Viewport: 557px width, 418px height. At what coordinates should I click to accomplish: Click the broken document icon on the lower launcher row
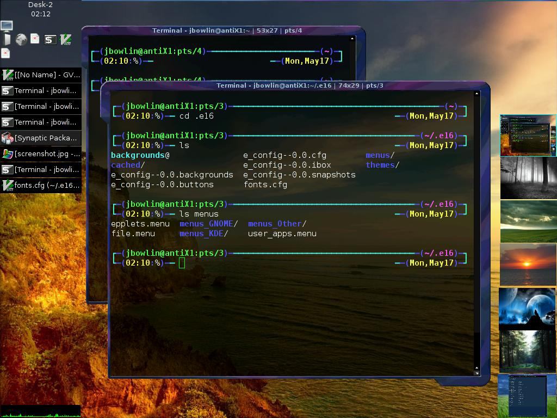point(5,53)
